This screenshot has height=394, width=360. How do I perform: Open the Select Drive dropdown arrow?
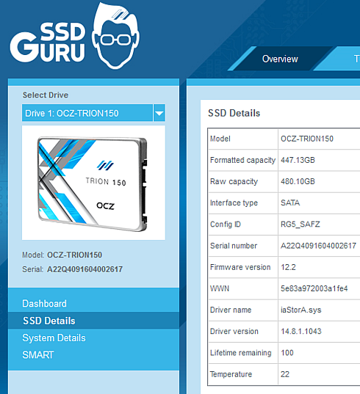click(x=159, y=113)
